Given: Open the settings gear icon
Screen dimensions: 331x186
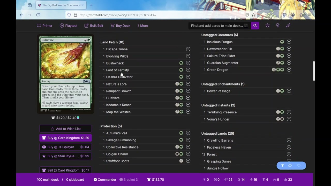Looking at the screenshot, I should (267, 26).
